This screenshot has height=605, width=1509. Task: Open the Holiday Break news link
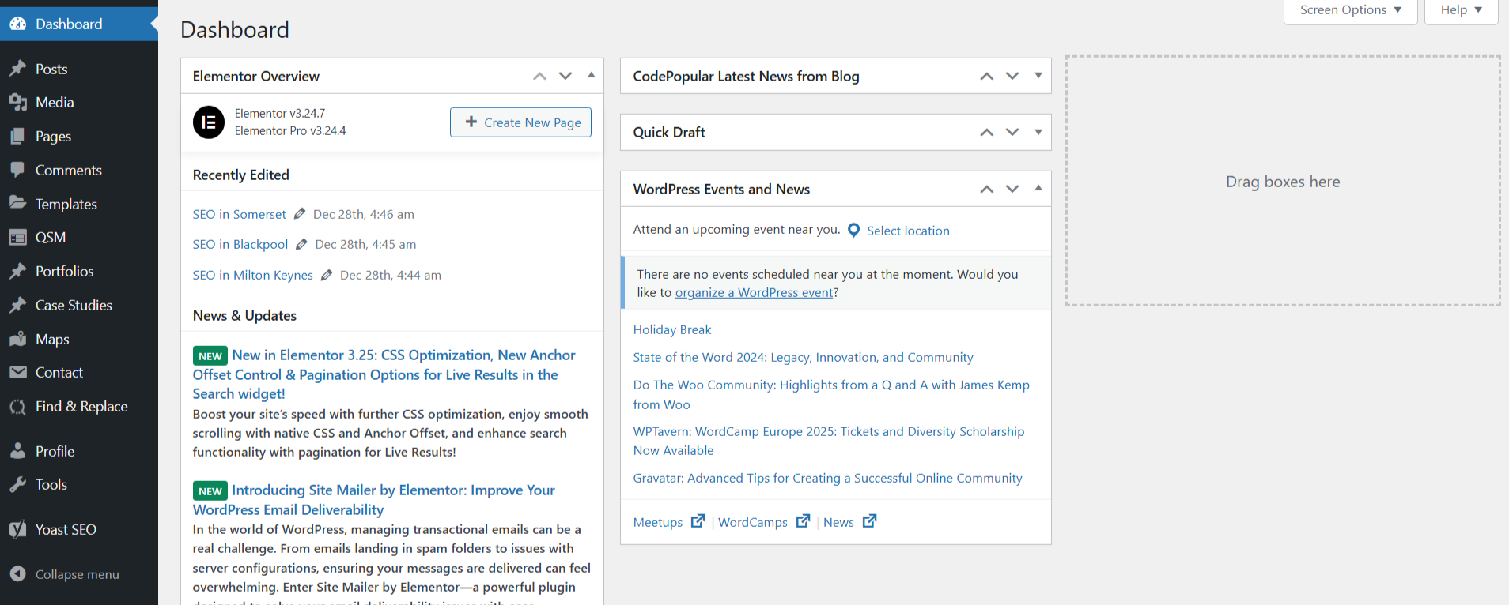pos(672,329)
